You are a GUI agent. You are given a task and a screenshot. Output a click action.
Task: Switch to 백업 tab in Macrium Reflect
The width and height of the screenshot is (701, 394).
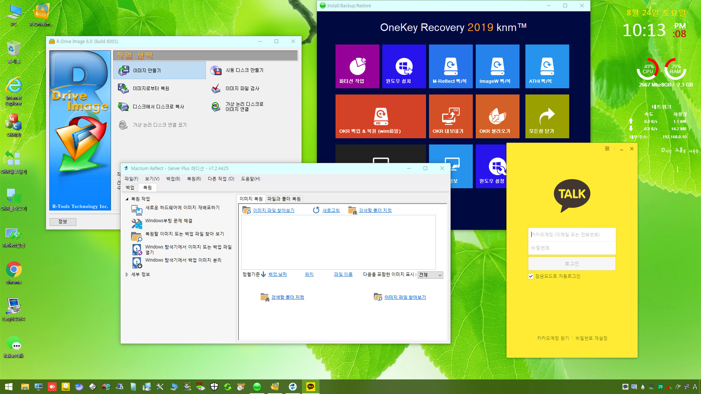click(x=130, y=188)
